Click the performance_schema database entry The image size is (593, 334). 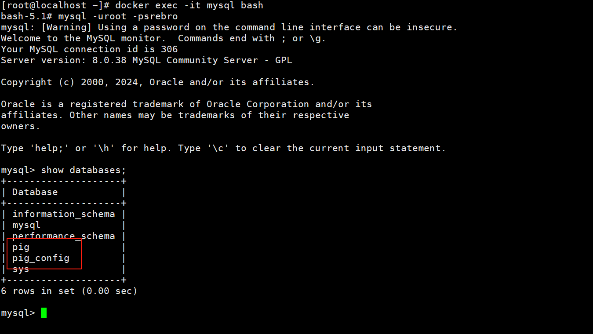63,236
